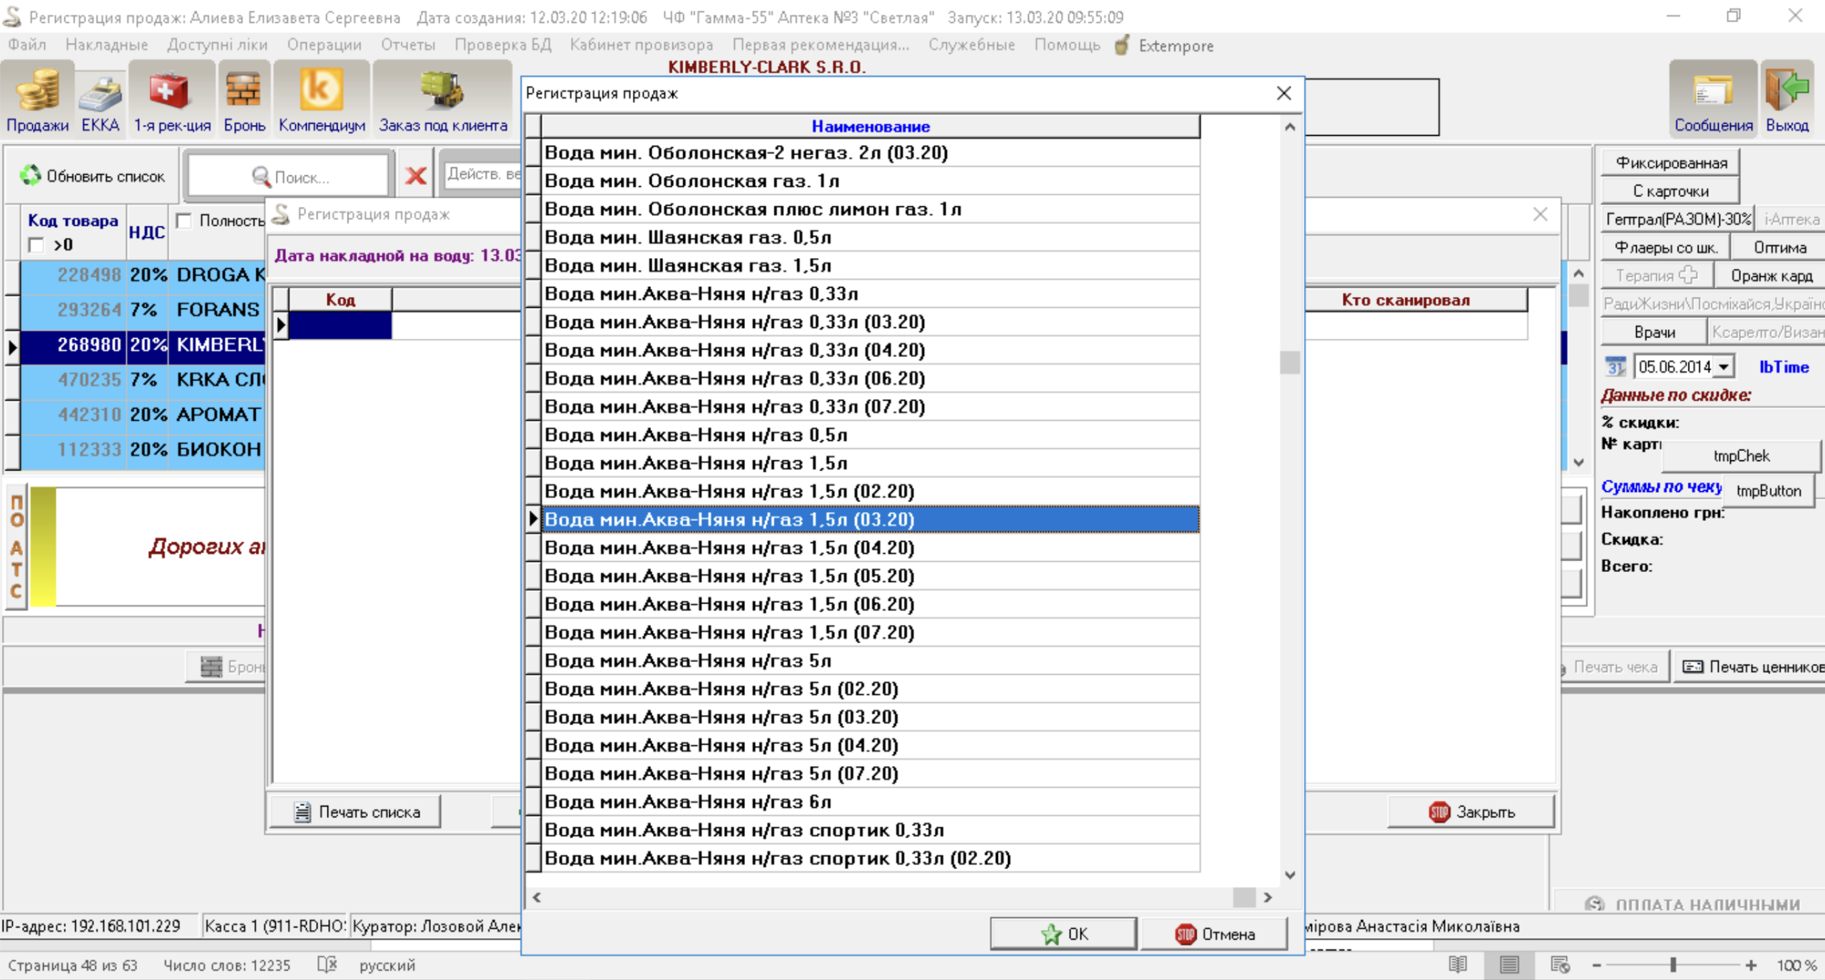Click Заказ под клиента forklift icon
The image size is (1825, 980).
(x=442, y=92)
